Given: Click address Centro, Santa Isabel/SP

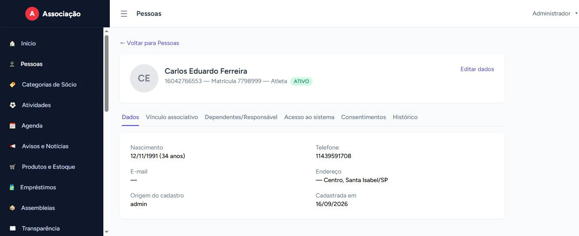Looking at the screenshot, I should pyautogui.click(x=352, y=180).
